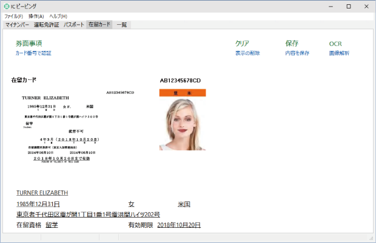Go to the 一覧 tab
Screen dimensions: 376x243
pyautogui.click(x=122, y=25)
